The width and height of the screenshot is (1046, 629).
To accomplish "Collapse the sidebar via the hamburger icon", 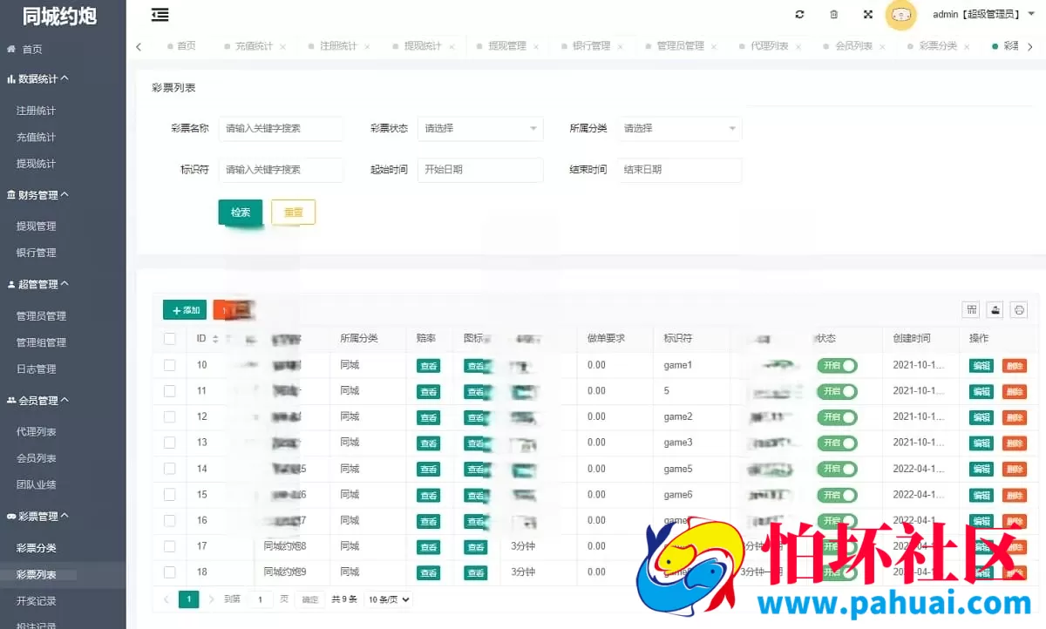I will pyautogui.click(x=160, y=15).
